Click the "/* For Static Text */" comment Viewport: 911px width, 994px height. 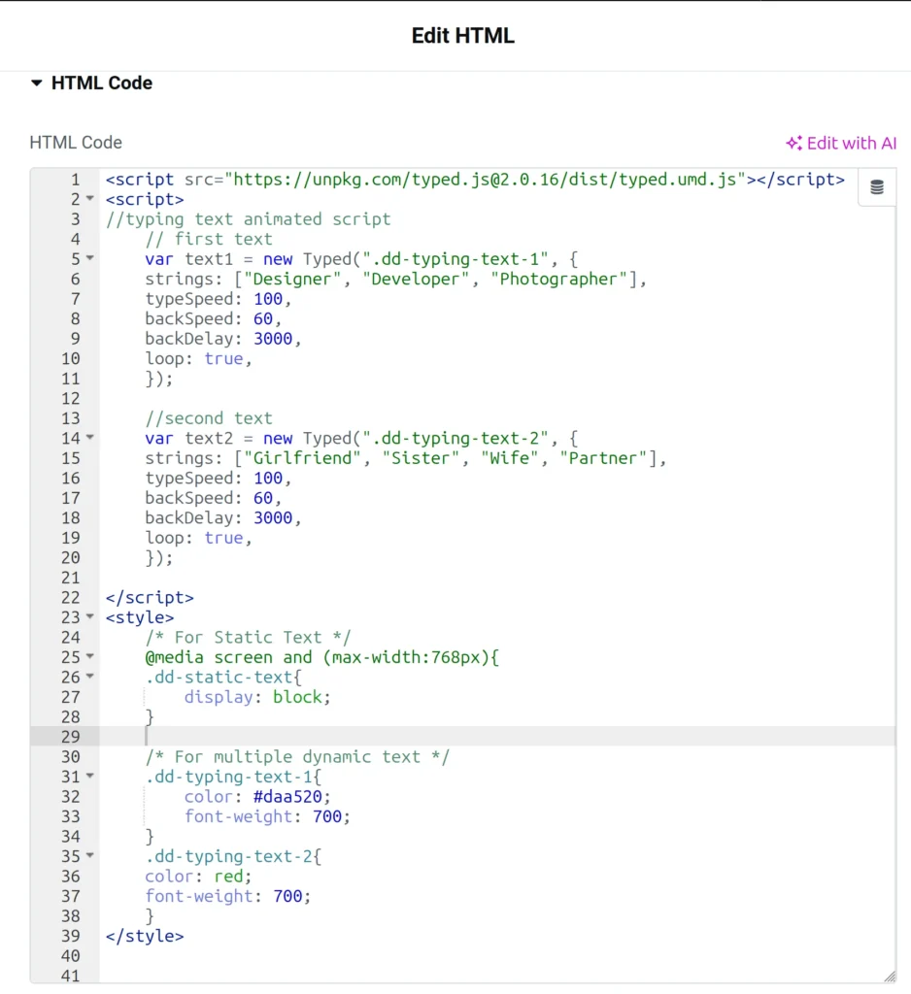[248, 638]
